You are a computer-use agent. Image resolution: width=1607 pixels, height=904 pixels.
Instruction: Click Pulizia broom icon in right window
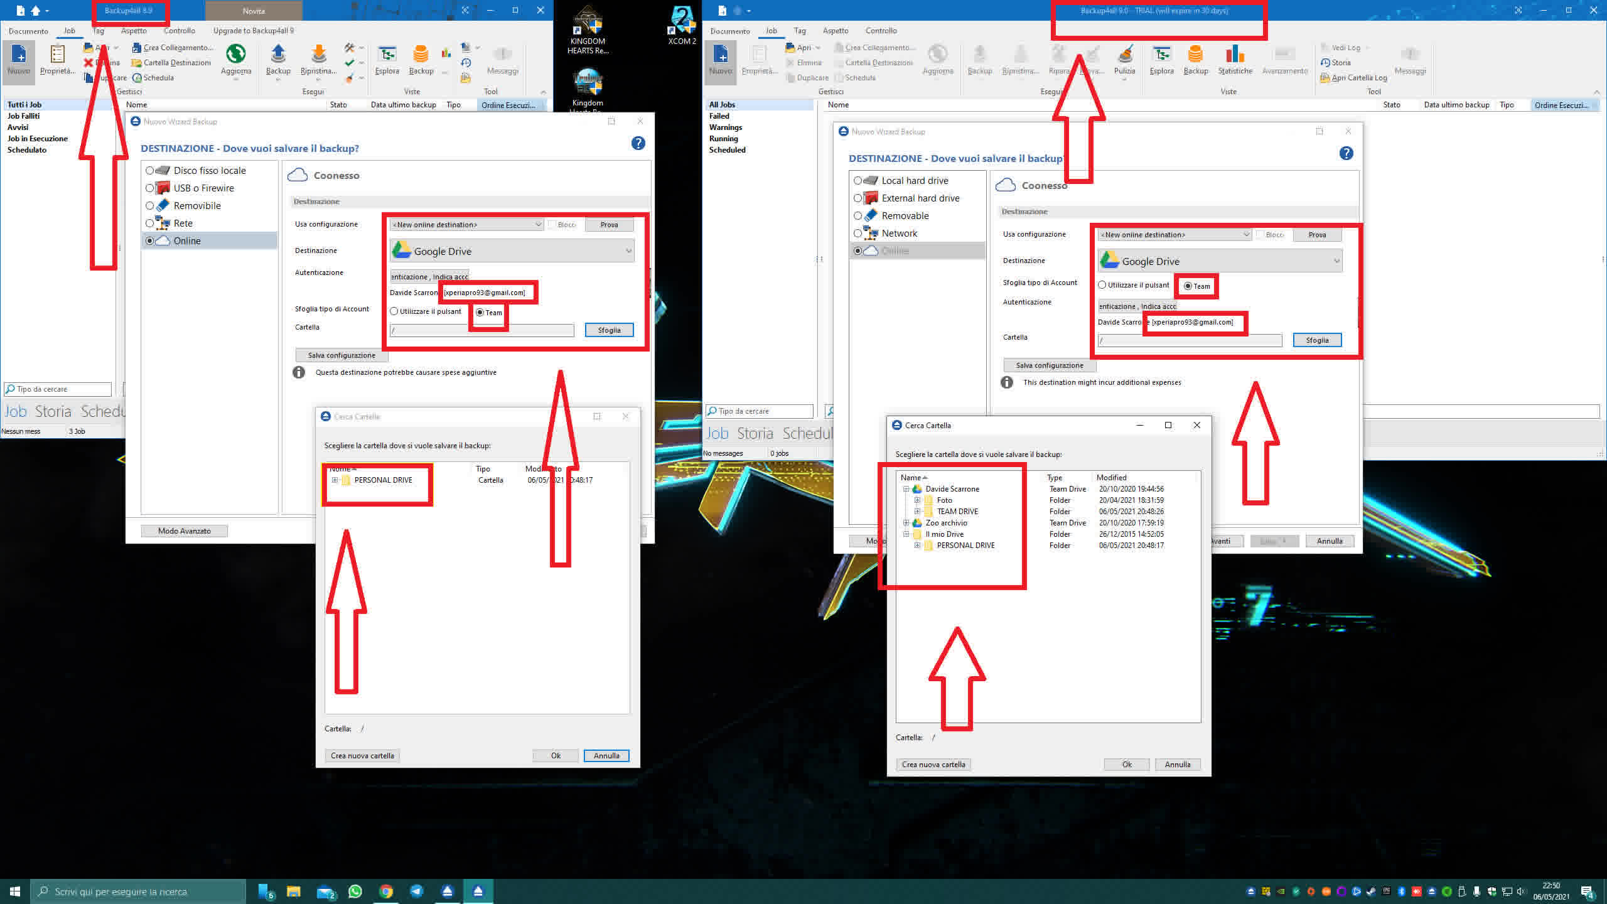pos(1125,60)
